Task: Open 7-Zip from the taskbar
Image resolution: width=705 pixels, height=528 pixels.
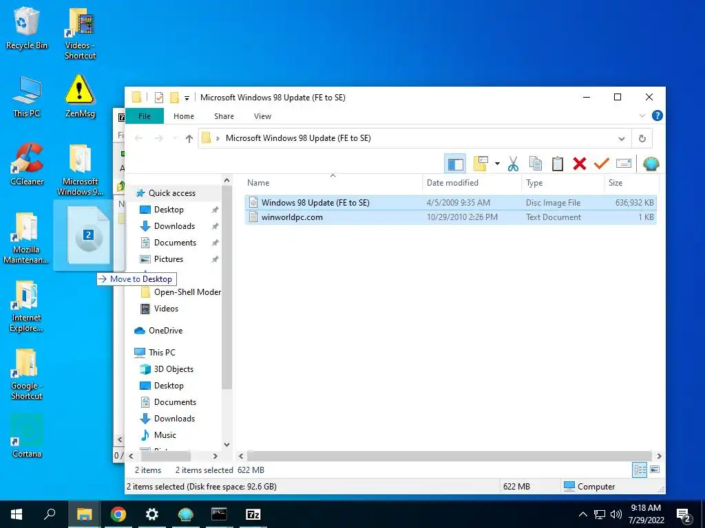Action: coord(253,514)
